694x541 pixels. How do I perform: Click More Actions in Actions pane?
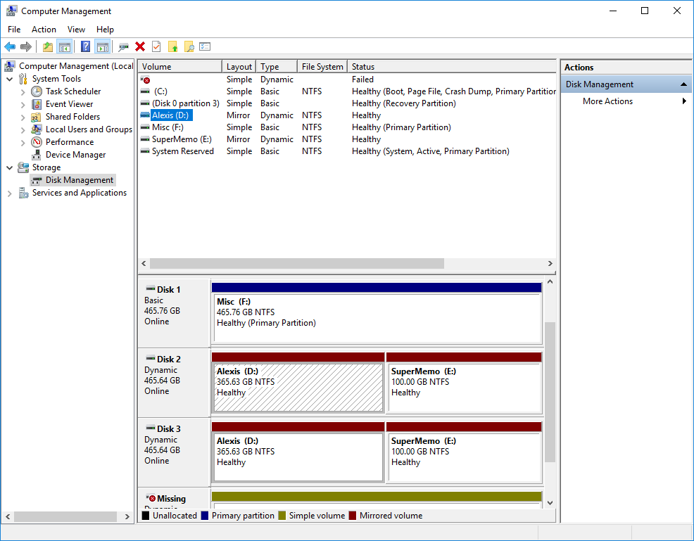607,101
